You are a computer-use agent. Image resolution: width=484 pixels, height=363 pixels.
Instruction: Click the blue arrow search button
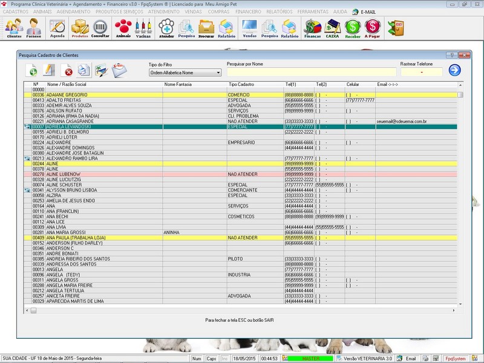click(454, 70)
